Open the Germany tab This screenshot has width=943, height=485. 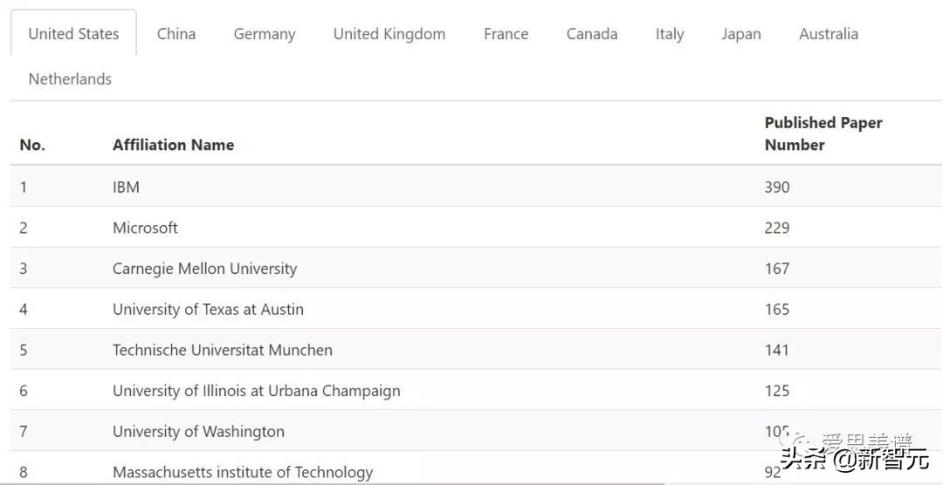pyautogui.click(x=265, y=34)
